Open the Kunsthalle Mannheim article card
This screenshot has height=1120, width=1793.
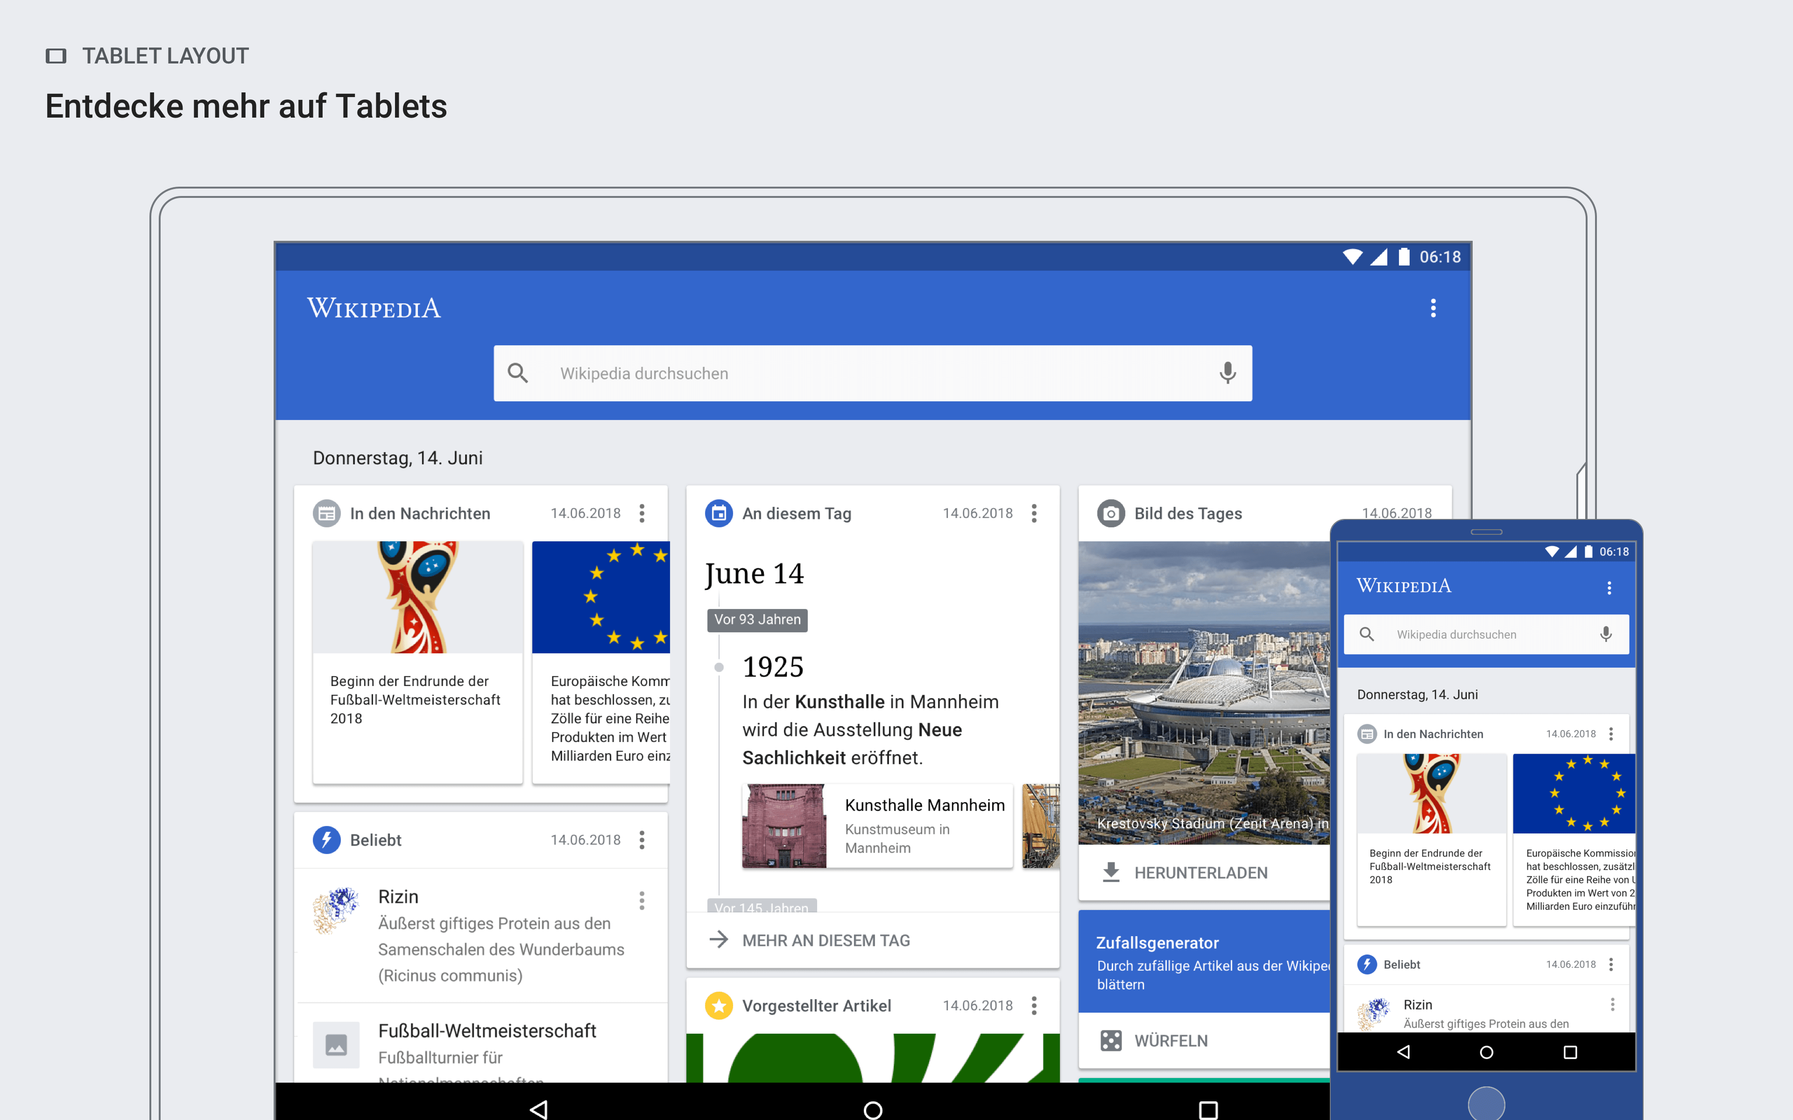[877, 826]
